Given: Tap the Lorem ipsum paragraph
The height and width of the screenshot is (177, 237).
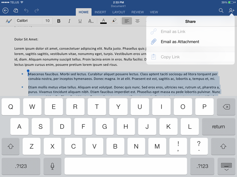Looking at the screenshot, I should [80, 57].
